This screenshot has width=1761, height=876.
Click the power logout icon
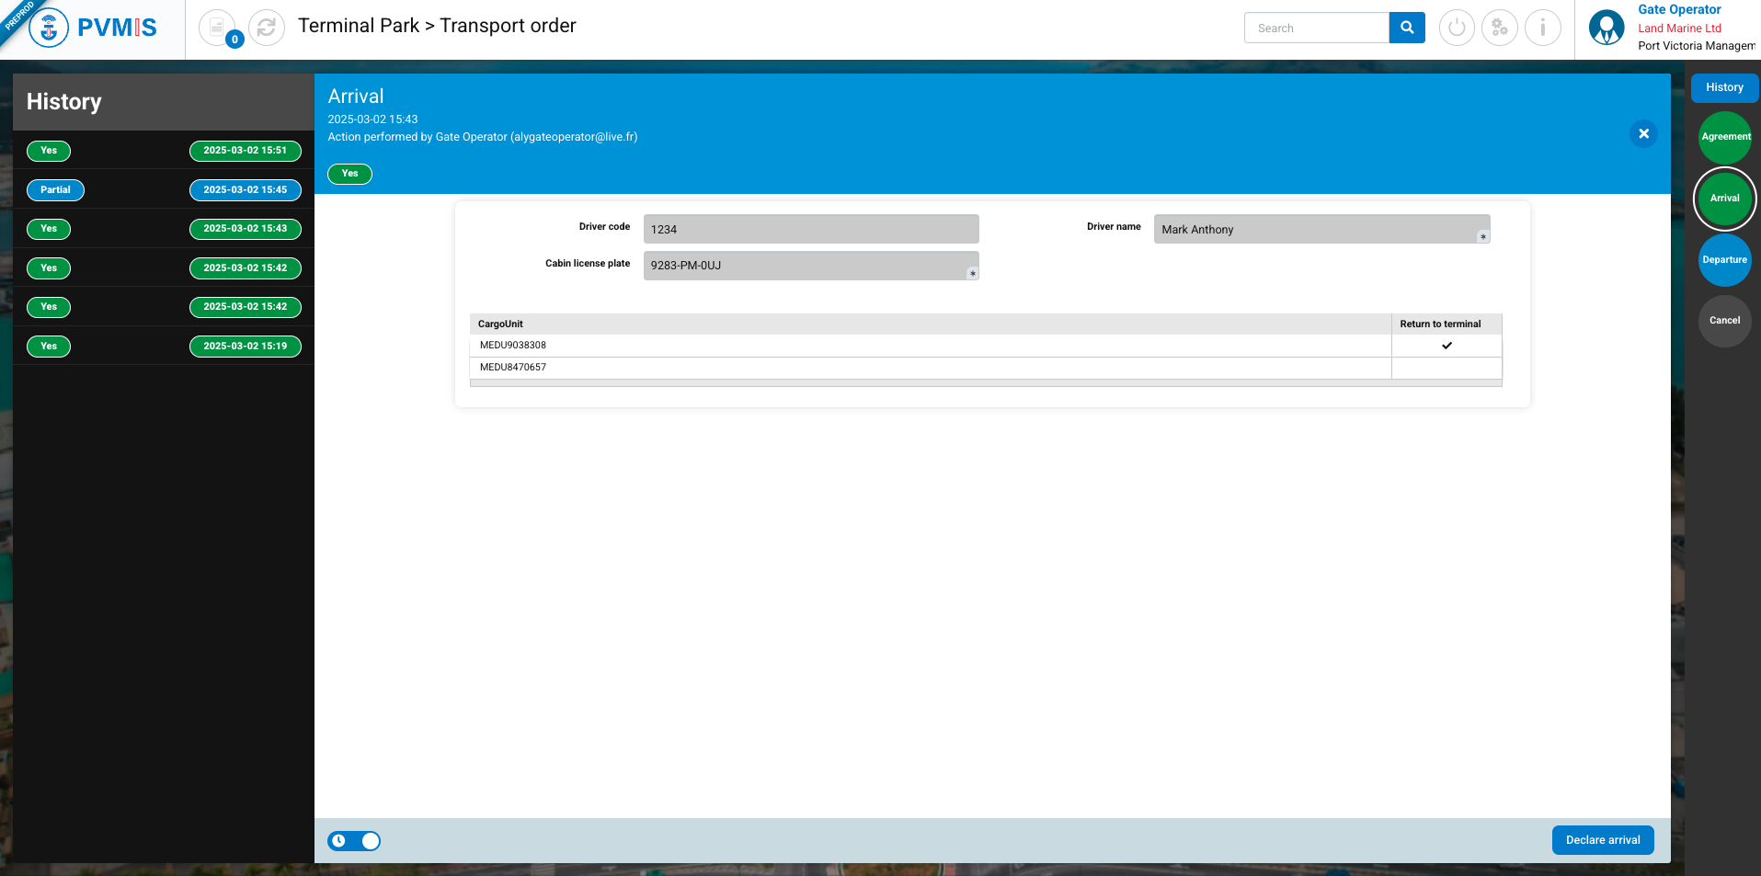pos(1457,28)
